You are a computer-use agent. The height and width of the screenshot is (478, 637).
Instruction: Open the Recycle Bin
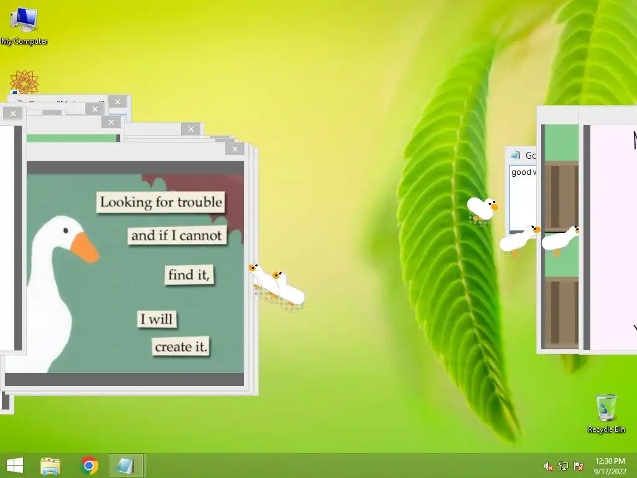(x=606, y=413)
